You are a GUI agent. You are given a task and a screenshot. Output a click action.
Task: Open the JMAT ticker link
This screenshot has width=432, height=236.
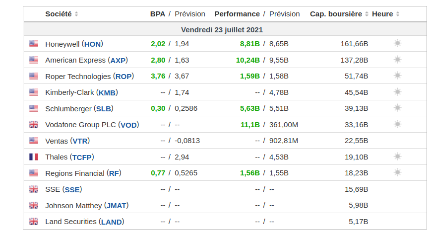tap(117, 206)
